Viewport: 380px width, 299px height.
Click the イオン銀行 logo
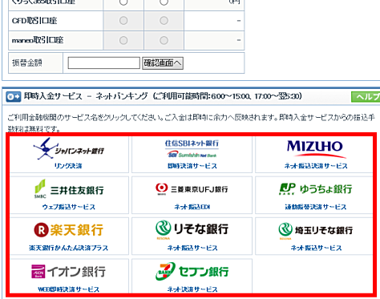pos(68,272)
